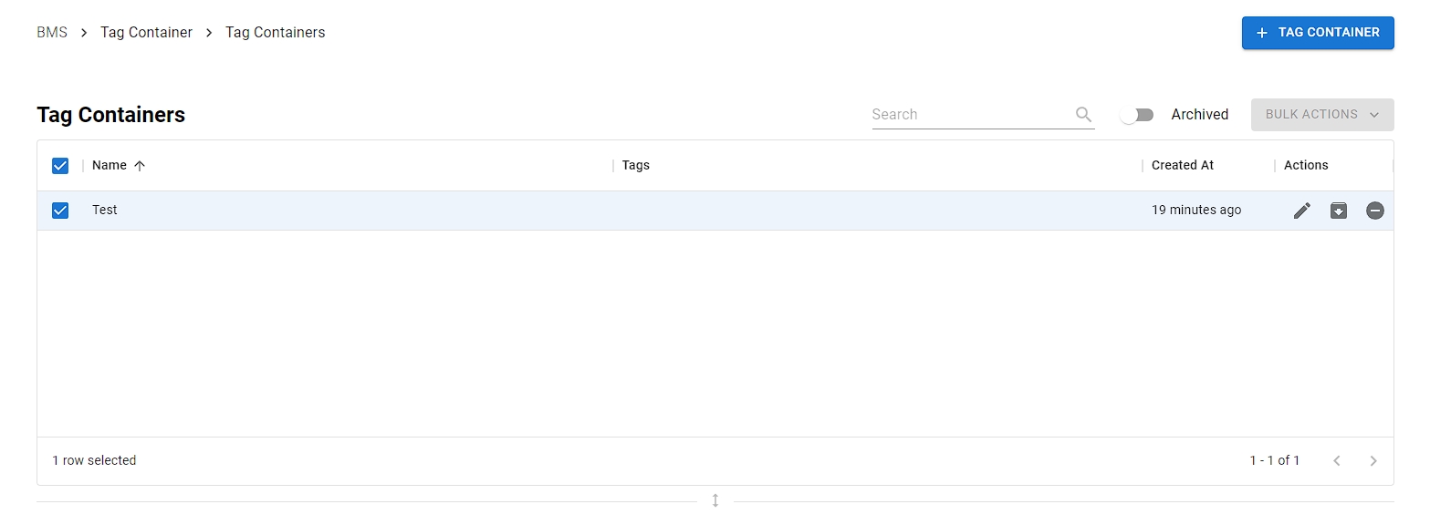The width and height of the screenshot is (1430, 525).
Task: Click the add Tag Container button
Action: click(x=1318, y=33)
